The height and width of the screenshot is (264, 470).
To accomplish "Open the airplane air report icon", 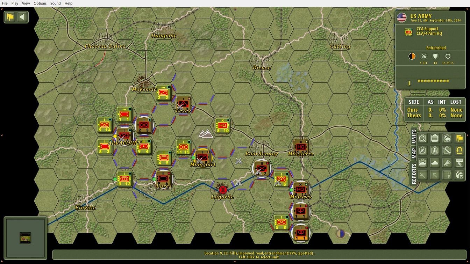I will pos(422,151).
